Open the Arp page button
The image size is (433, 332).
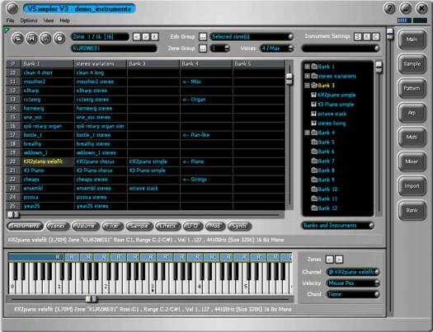(412, 113)
